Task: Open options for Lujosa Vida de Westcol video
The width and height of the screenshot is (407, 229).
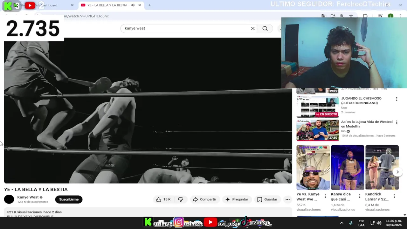Action: coord(397,122)
